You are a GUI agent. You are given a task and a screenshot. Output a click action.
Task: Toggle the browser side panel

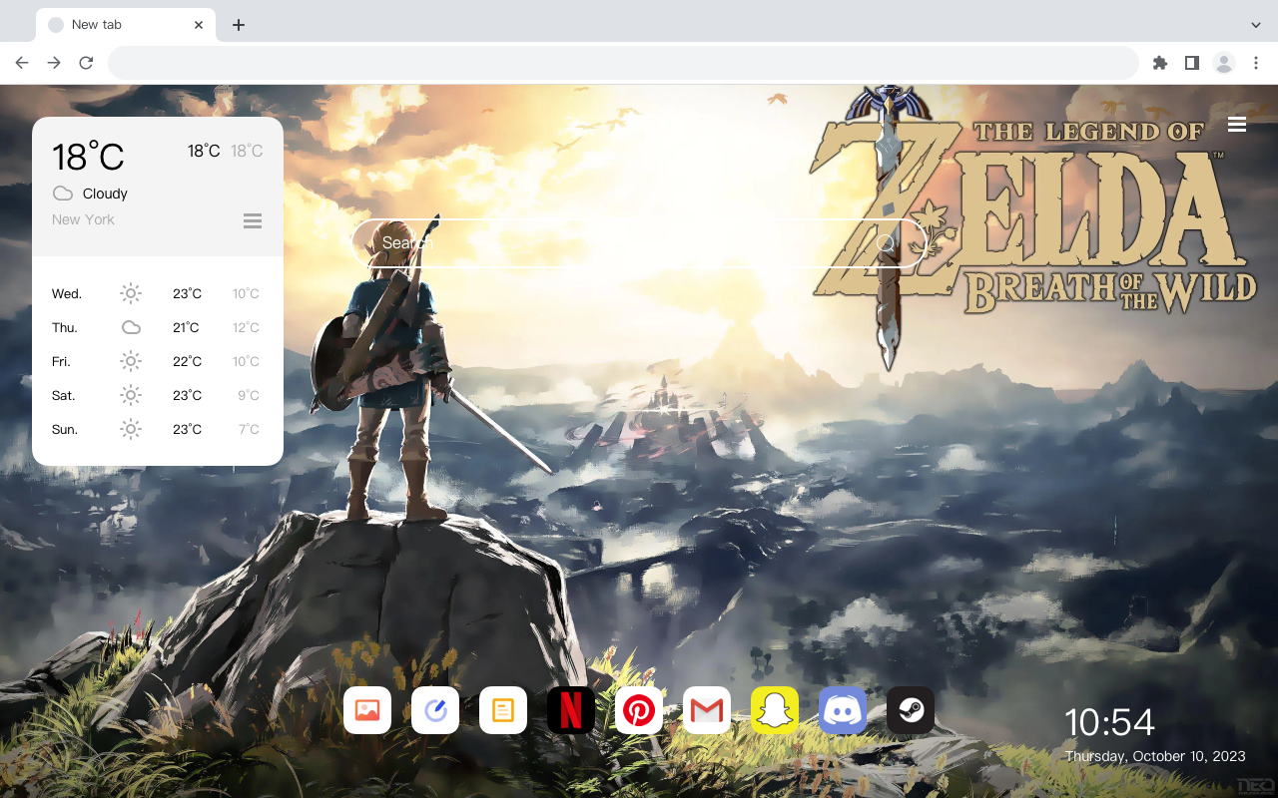point(1191,63)
